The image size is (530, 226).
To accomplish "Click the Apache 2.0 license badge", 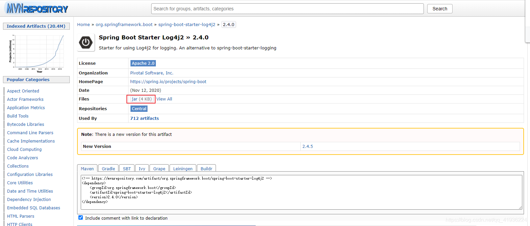I will click(x=143, y=63).
